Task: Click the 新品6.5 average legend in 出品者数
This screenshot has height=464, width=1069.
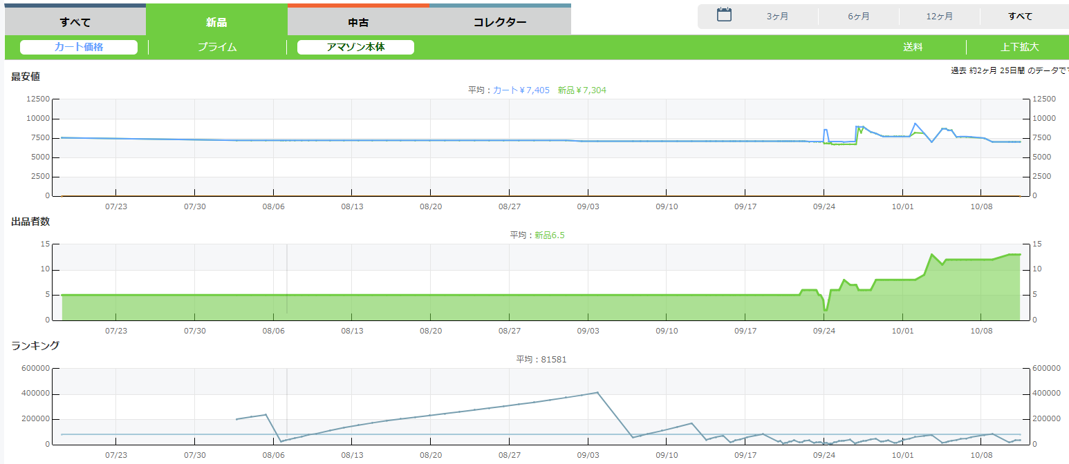Action: (549, 235)
